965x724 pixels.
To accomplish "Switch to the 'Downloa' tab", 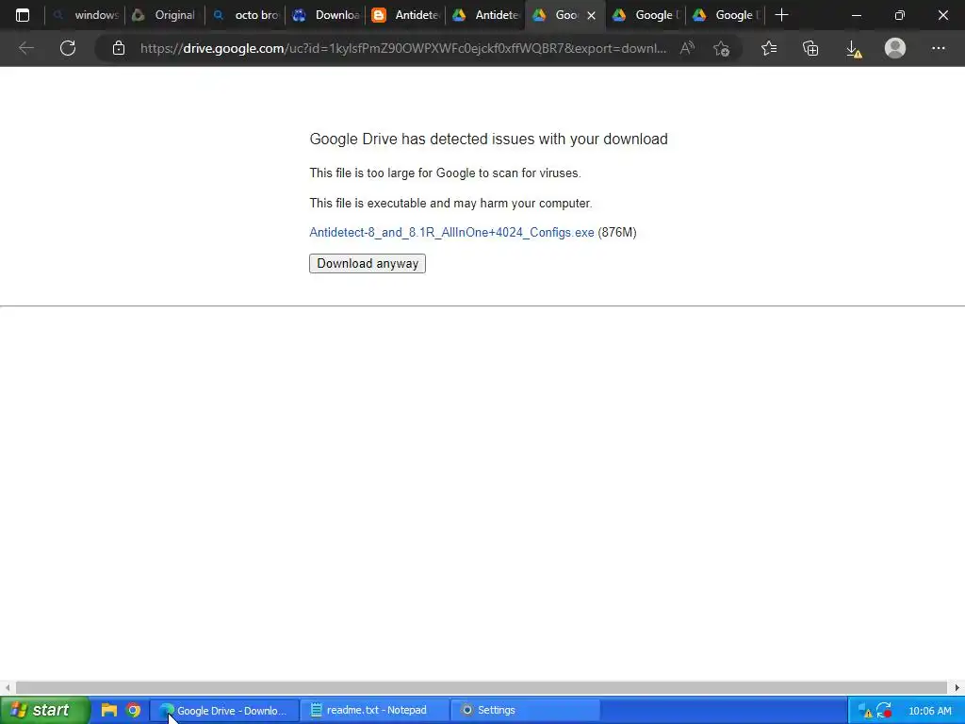I will click(325, 15).
